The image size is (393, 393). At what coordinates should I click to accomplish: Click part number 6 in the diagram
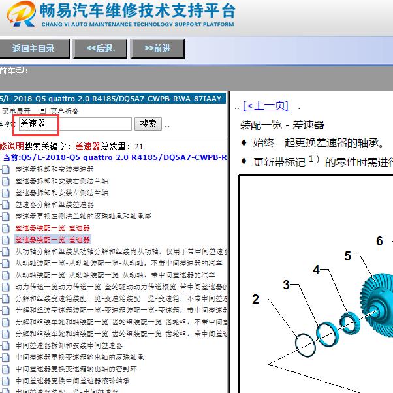pyautogui.click(x=380, y=241)
